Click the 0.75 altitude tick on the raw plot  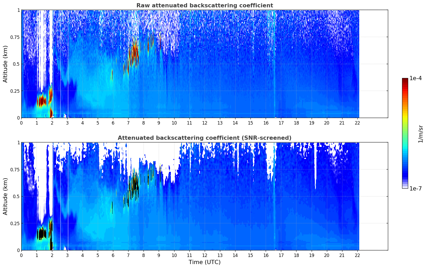[16, 37]
